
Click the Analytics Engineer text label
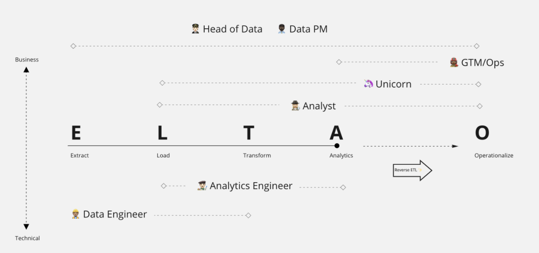click(251, 186)
